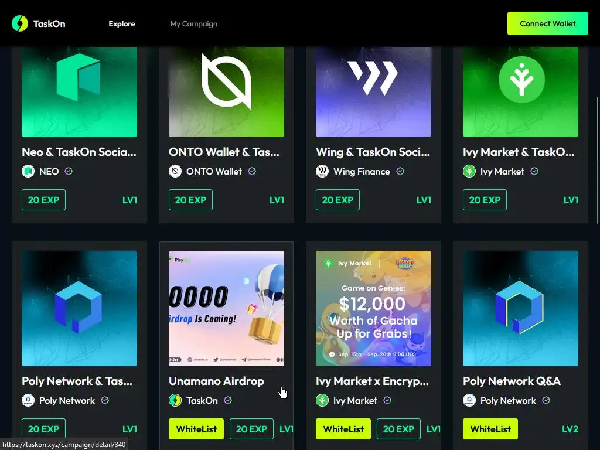This screenshot has width=600, height=450.
Task: Open the Unamano Airdrop campaign title
Action: (217, 381)
